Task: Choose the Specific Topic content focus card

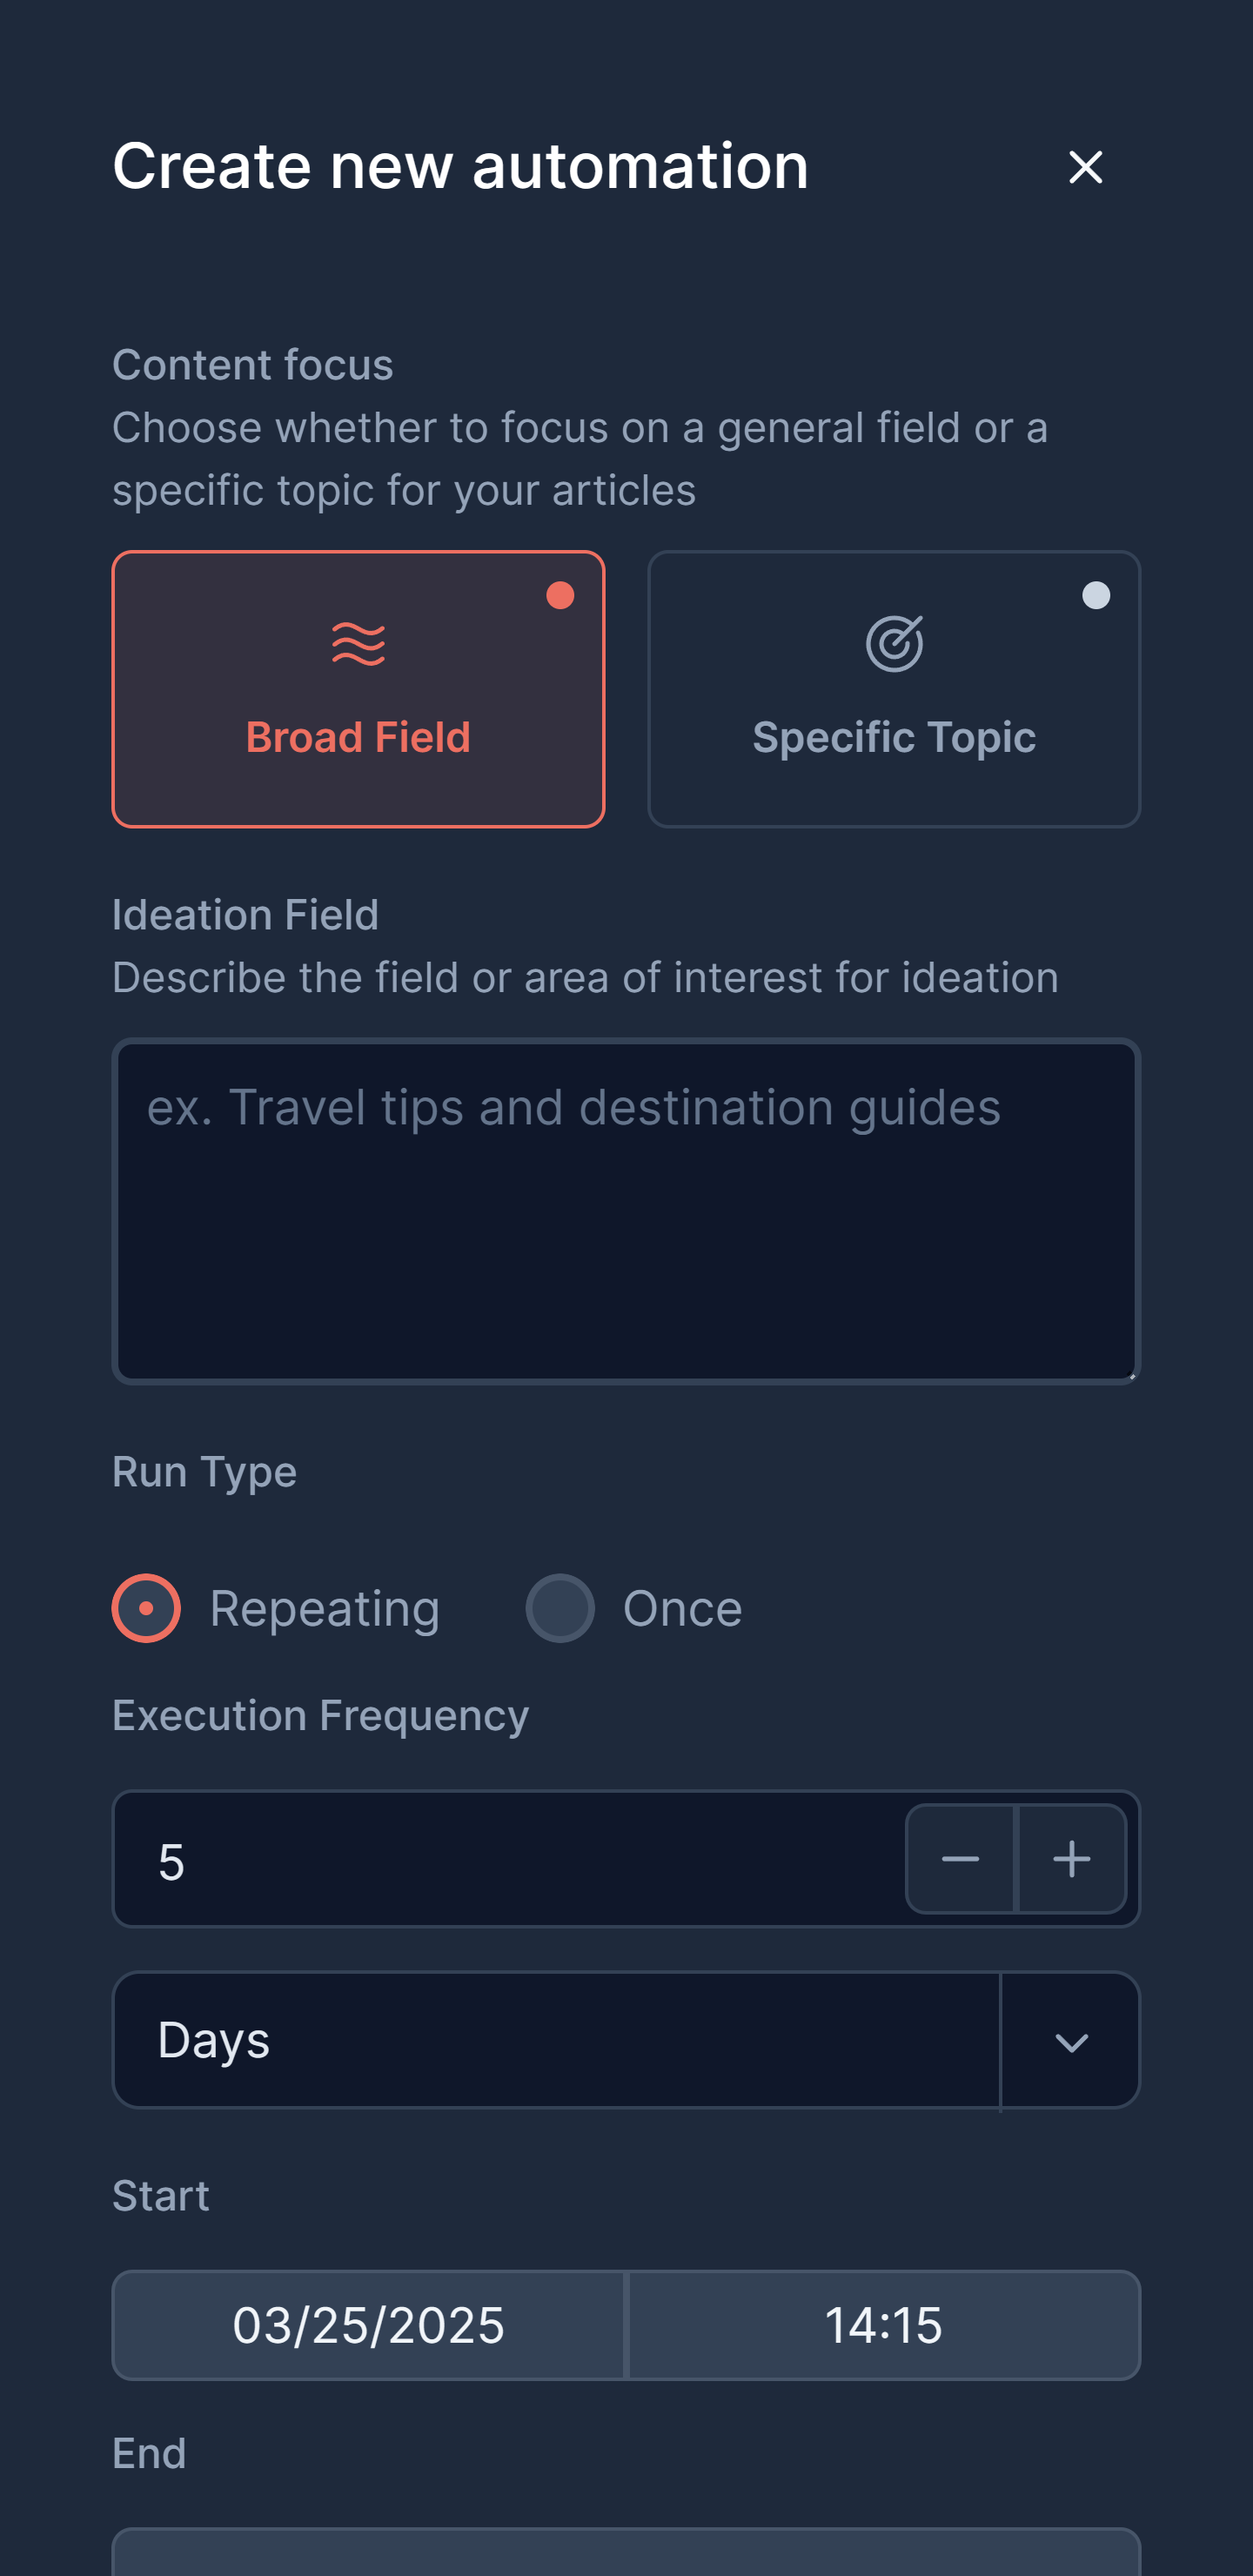Action: click(894, 689)
